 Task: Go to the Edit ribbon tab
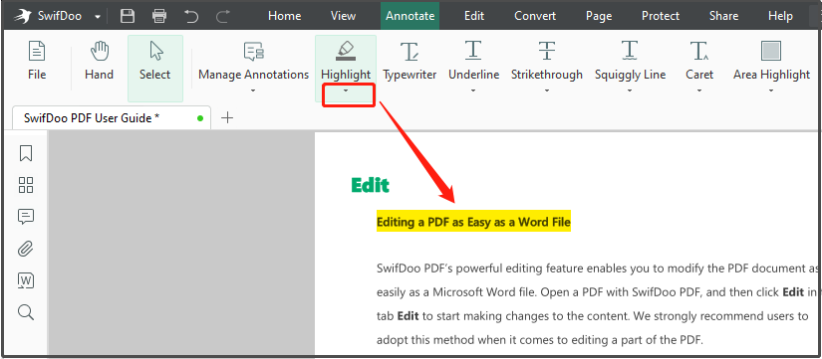(x=474, y=16)
